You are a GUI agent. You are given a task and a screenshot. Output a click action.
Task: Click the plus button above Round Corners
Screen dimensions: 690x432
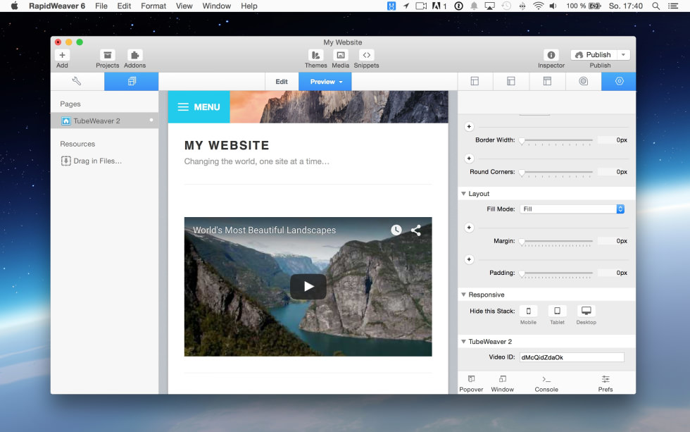click(469, 159)
